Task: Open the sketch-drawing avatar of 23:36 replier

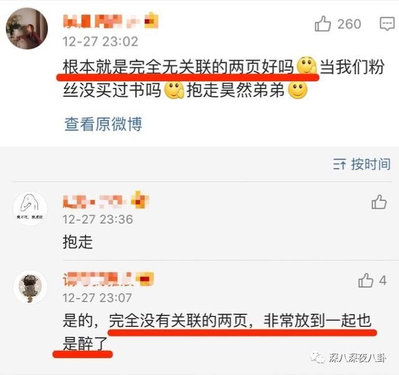Action: tap(30, 209)
